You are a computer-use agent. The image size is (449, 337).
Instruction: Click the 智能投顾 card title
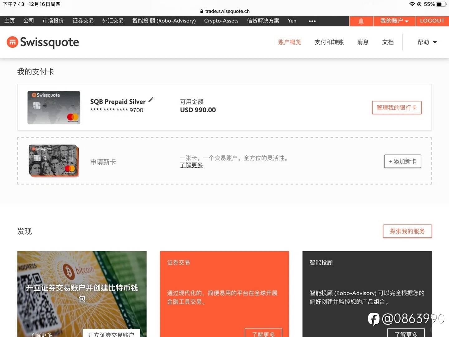tap(321, 262)
